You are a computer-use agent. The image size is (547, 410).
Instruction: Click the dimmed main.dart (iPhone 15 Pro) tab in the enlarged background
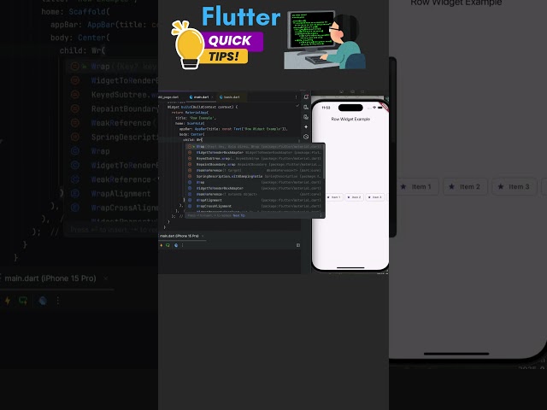coord(50,278)
